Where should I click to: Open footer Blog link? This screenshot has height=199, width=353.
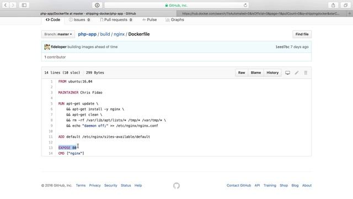(295, 186)
